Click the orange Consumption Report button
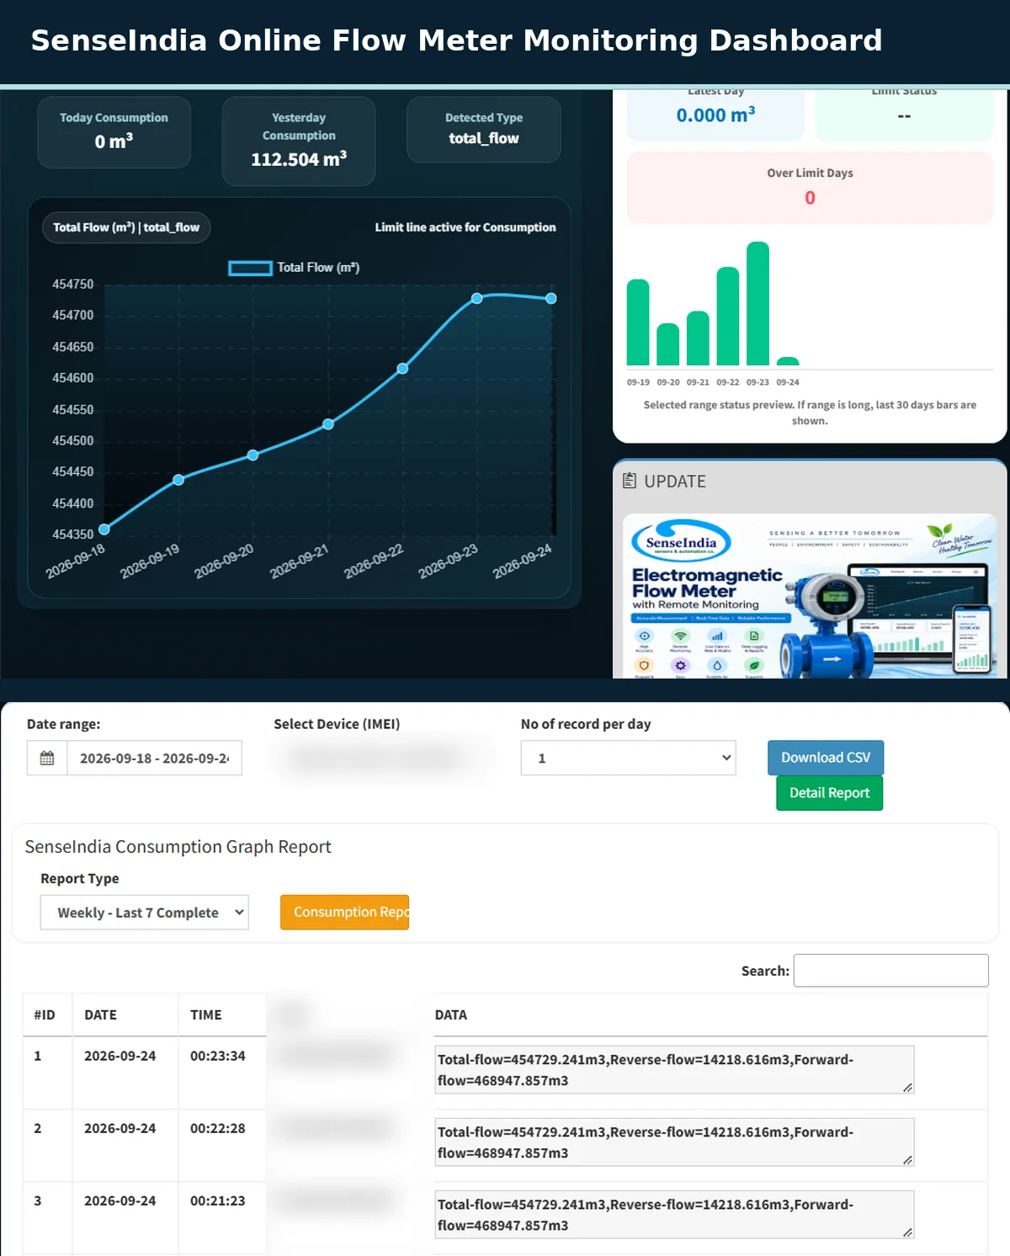 click(x=345, y=913)
